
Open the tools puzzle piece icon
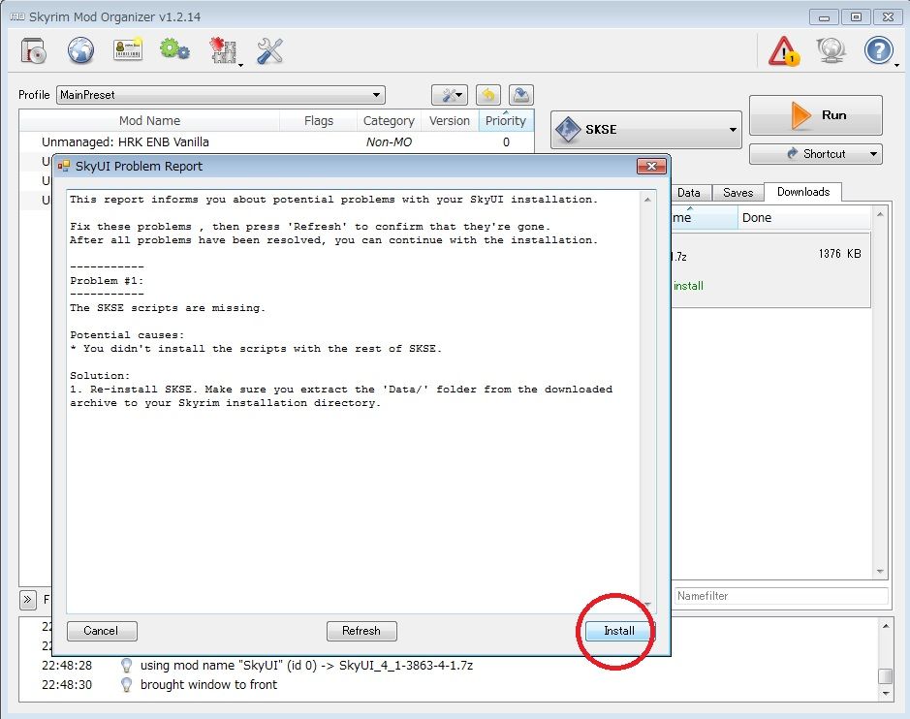click(224, 51)
